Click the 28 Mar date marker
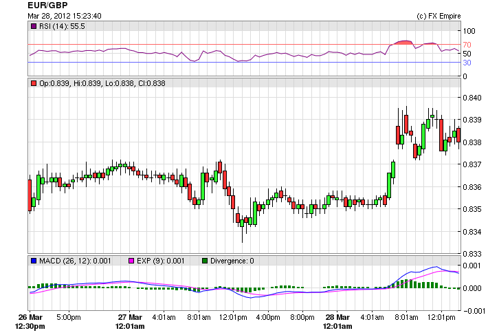The width and height of the screenshot is (488, 335). coord(337,317)
